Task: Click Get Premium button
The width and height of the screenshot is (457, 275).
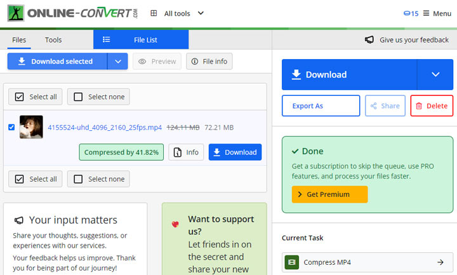Action: [329, 194]
